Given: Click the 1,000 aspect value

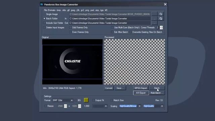Looking at the screenshot, I should (x=87, y=106).
